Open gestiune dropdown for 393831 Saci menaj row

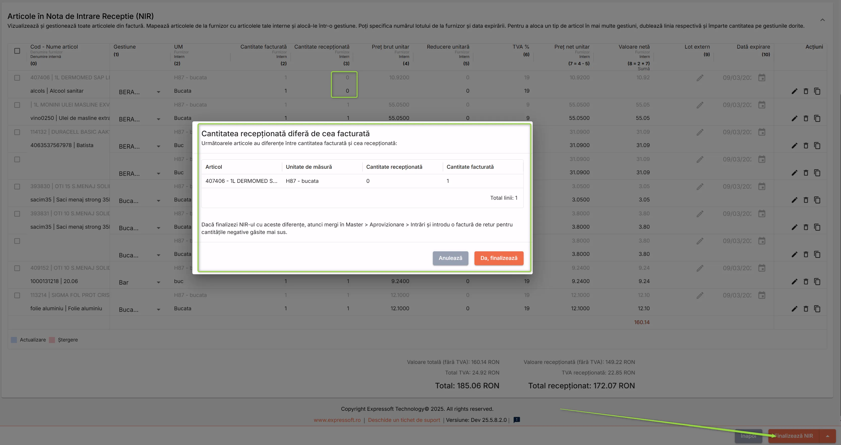coord(139,228)
